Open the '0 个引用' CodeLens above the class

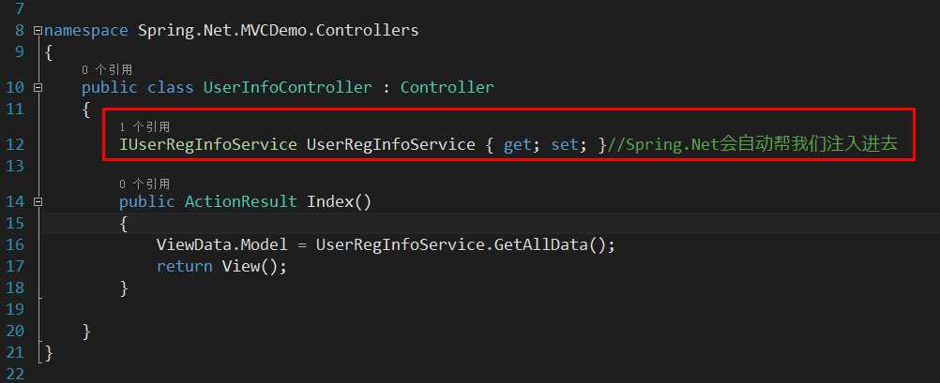[107, 70]
